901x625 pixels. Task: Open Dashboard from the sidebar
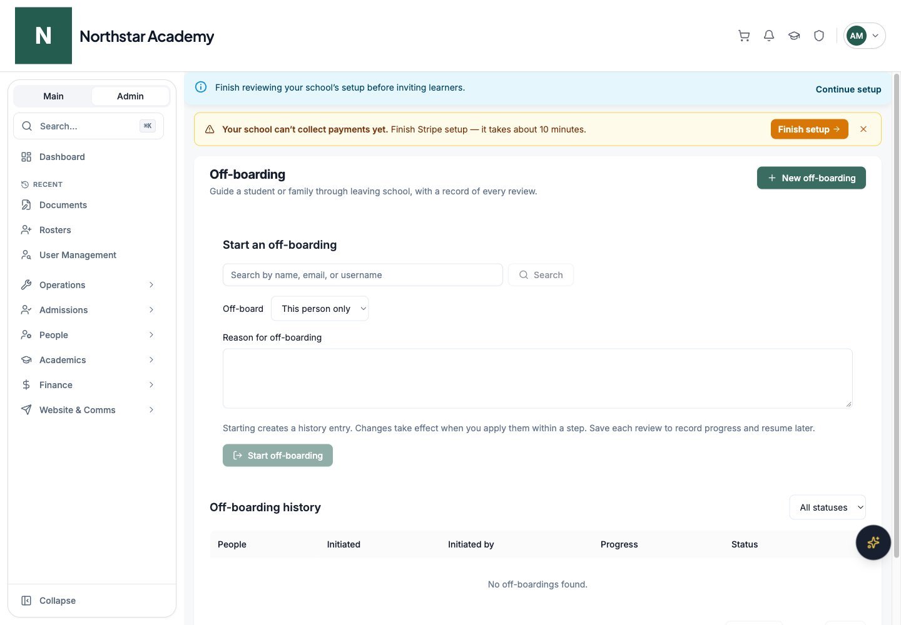88,157
